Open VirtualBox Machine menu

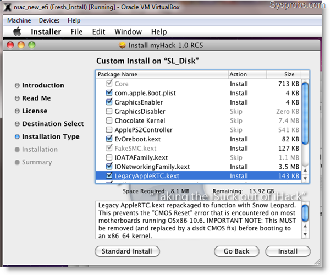point(19,20)
